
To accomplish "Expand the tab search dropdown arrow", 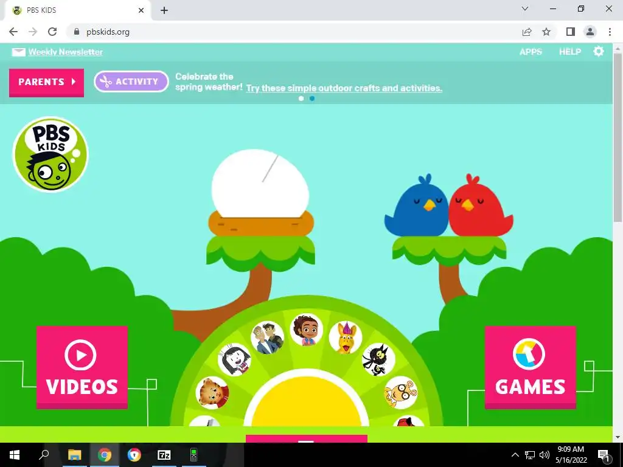I will coord(525,9).
